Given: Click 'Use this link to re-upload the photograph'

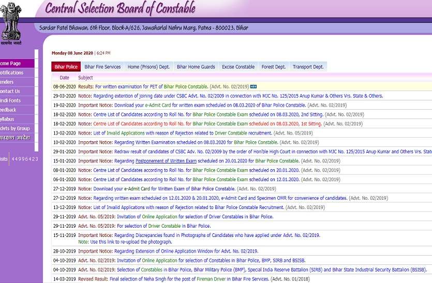Looking at the screenshot, I should tap(131, 242).
